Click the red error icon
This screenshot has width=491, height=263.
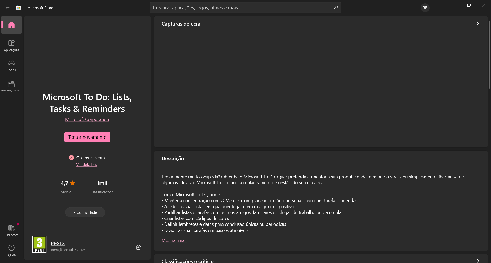point(71,158)
